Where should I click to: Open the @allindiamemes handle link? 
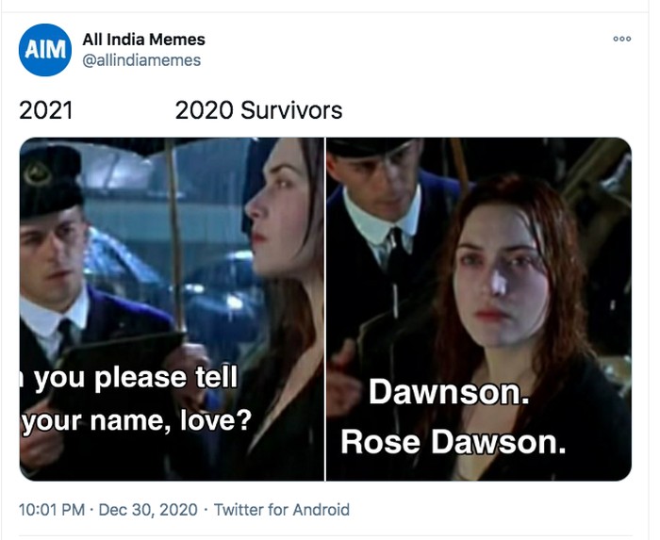[x=141, y=60]
